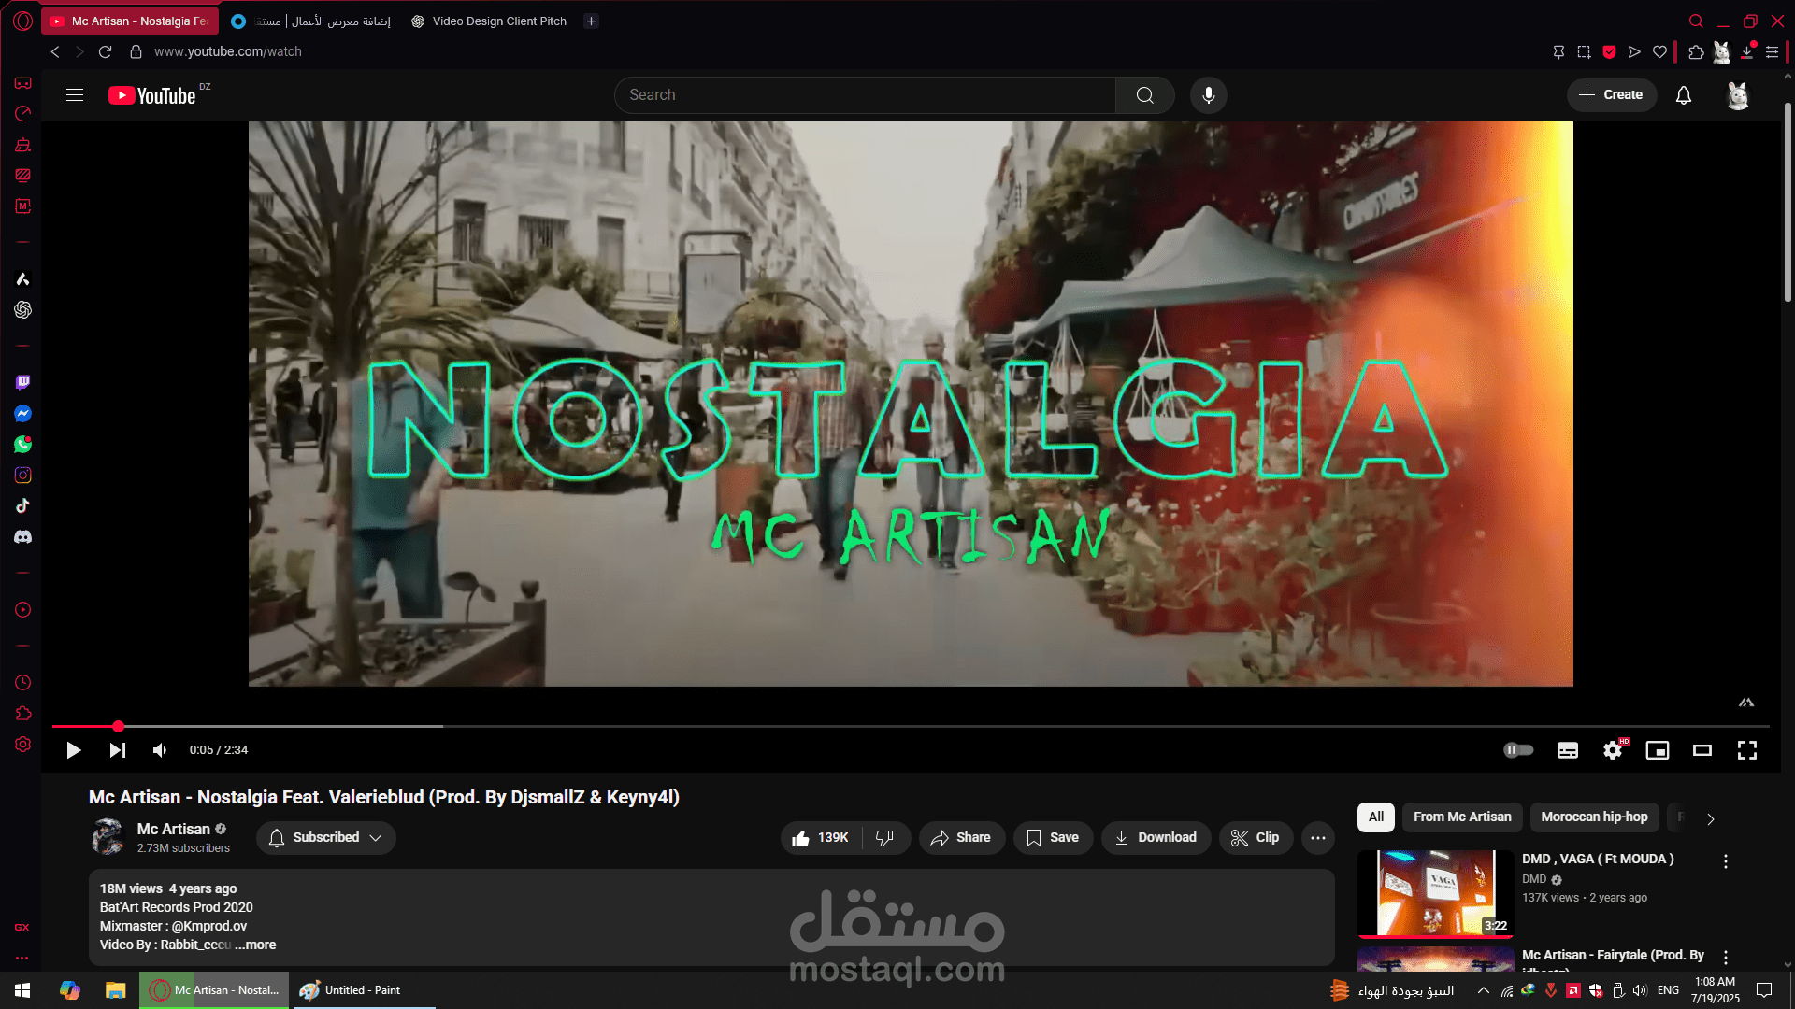Open File Explorer from taskbar
This screenshot has width=1795, height=1009.
pos(115,990)
